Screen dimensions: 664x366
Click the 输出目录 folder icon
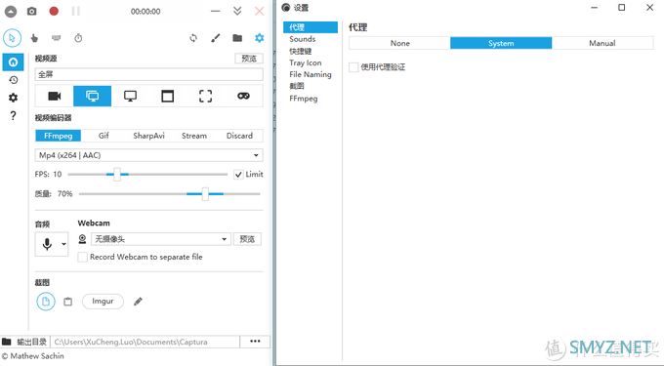(x=7, y=342)
